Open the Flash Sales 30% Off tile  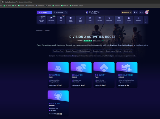[x=42, y=20]
